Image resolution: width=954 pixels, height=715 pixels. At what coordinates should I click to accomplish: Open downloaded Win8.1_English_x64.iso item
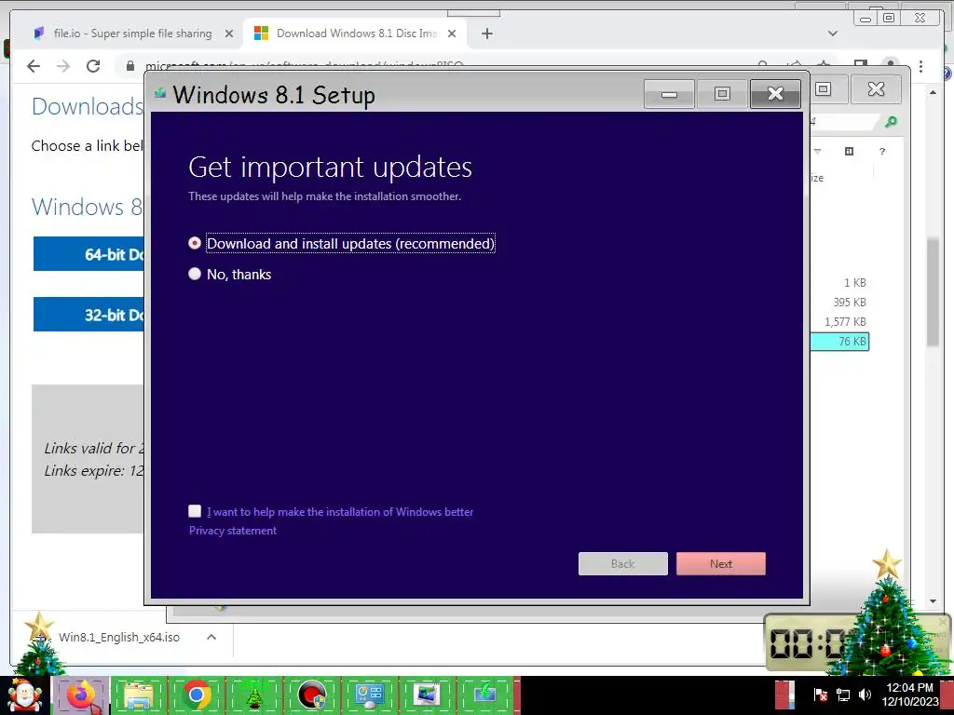(x=118, y=637)
